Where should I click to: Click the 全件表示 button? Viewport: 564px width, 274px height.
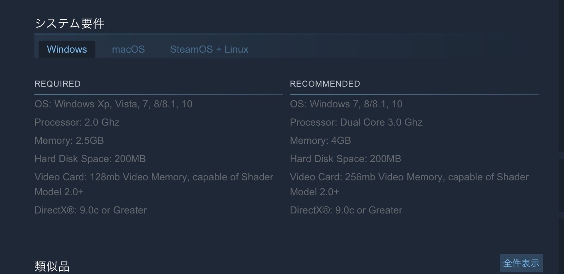tap(521, 263)
